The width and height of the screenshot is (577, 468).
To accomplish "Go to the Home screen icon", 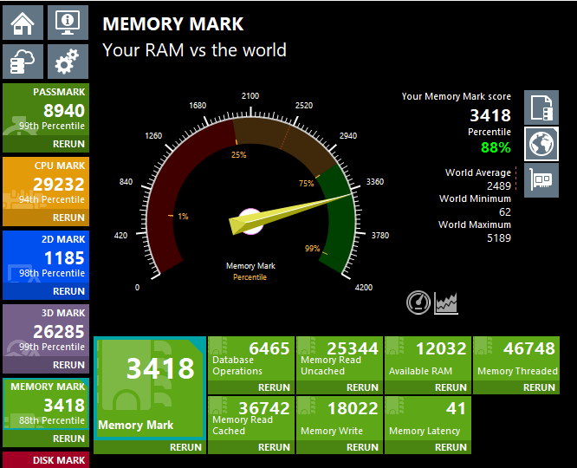I will tap(23, 23).
